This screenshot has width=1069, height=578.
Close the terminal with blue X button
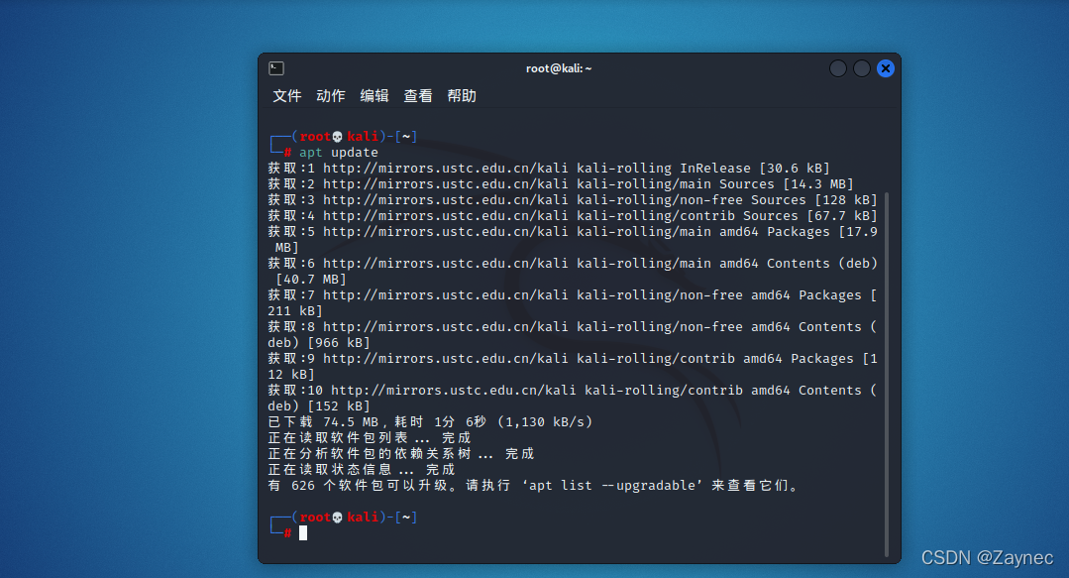click(x=886, y=68)
